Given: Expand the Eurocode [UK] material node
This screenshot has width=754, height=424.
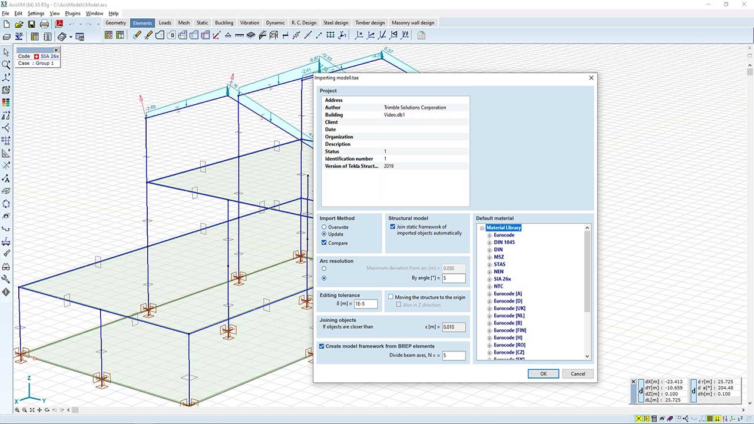Looking at the screenshot, I should (489, 309).
